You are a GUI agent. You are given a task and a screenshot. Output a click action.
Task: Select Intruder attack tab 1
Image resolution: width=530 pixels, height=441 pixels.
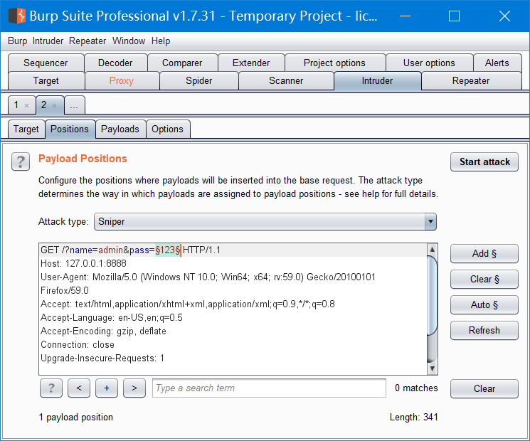(16, 105)
